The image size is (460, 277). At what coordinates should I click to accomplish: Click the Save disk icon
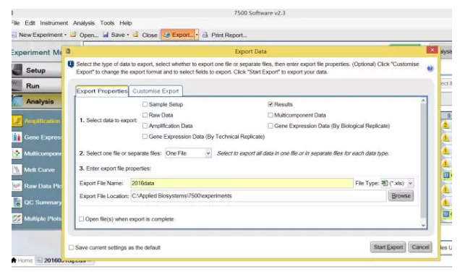106,35
